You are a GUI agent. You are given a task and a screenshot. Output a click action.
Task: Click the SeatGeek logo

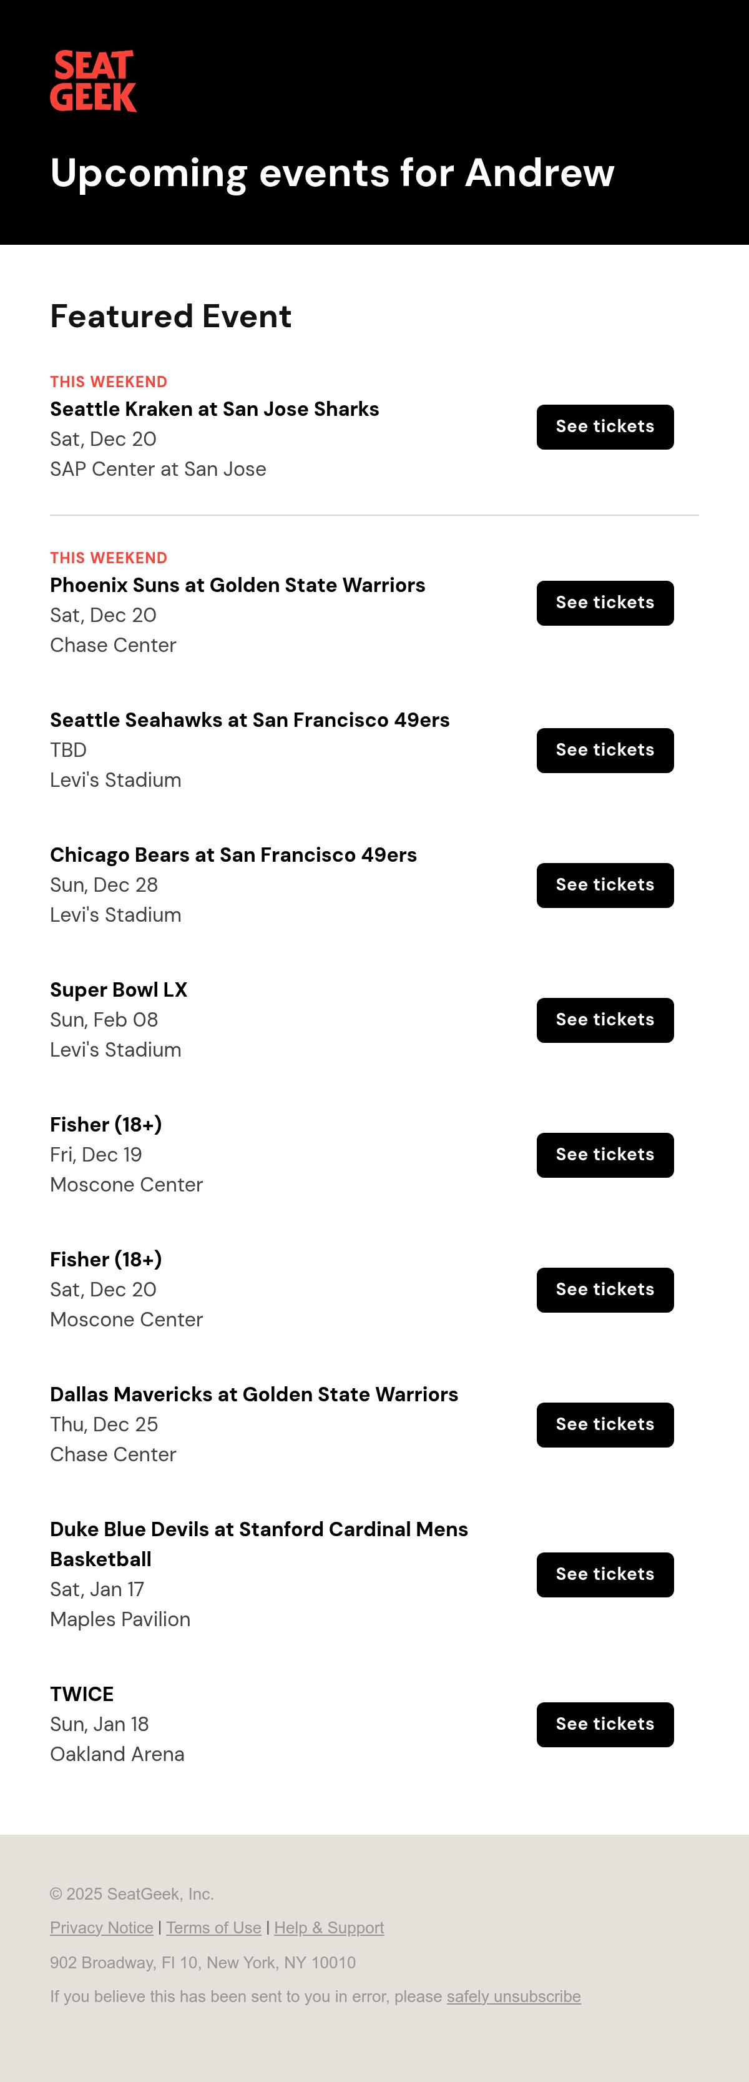click(93, 81)
